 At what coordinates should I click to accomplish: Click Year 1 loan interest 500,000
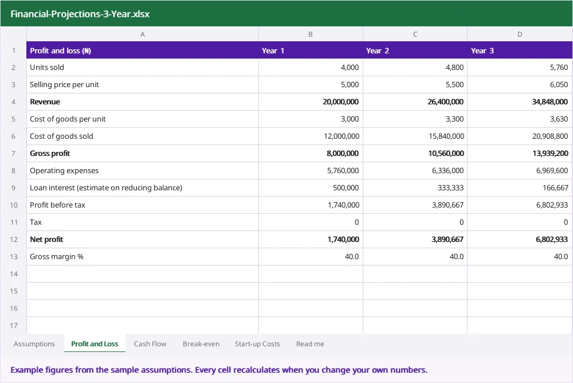(311, 187)
